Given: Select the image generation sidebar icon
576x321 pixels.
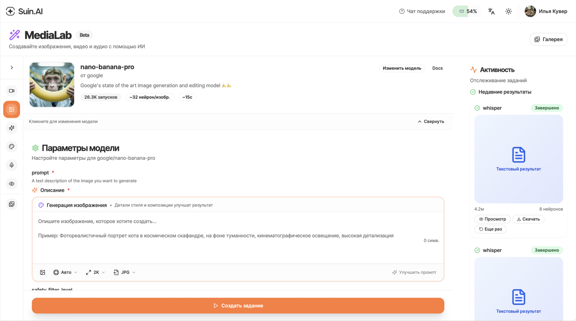Looking at the screenshot, I should coord(12,109).
